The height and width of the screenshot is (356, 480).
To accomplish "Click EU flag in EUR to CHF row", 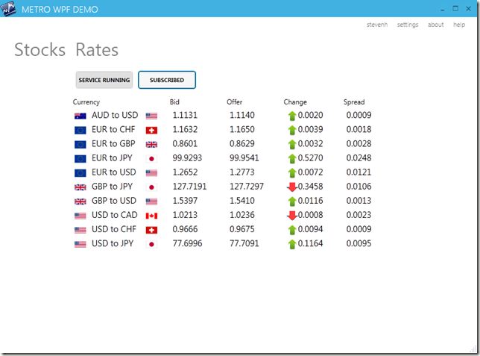I will [80, 131].
